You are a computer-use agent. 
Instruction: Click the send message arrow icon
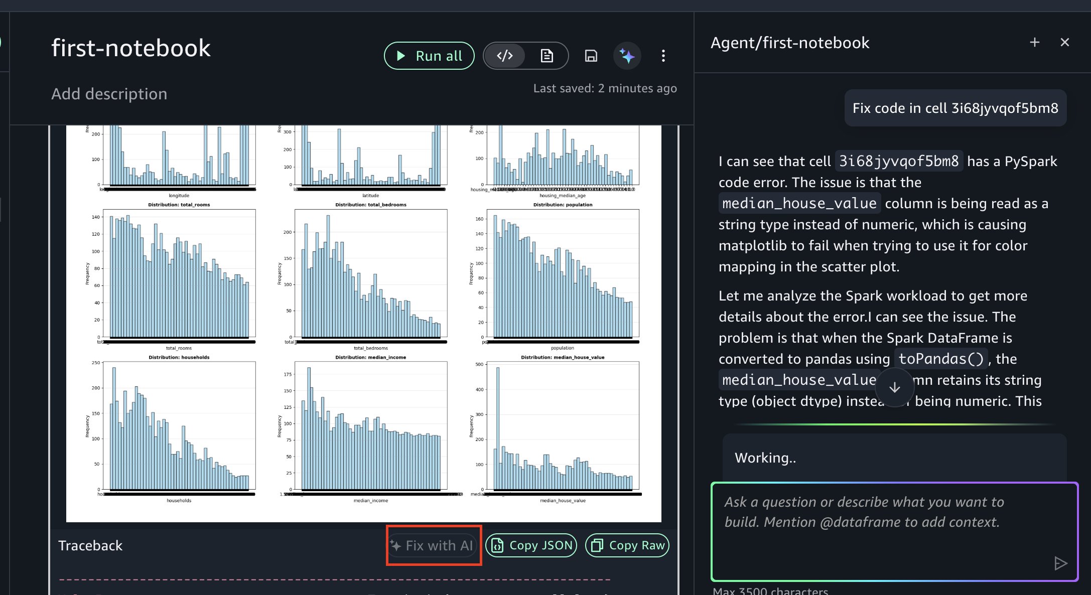coord(1060,563)
